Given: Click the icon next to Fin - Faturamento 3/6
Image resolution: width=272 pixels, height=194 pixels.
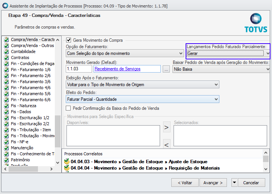Looking at the screenshot, I should [6, 82].
